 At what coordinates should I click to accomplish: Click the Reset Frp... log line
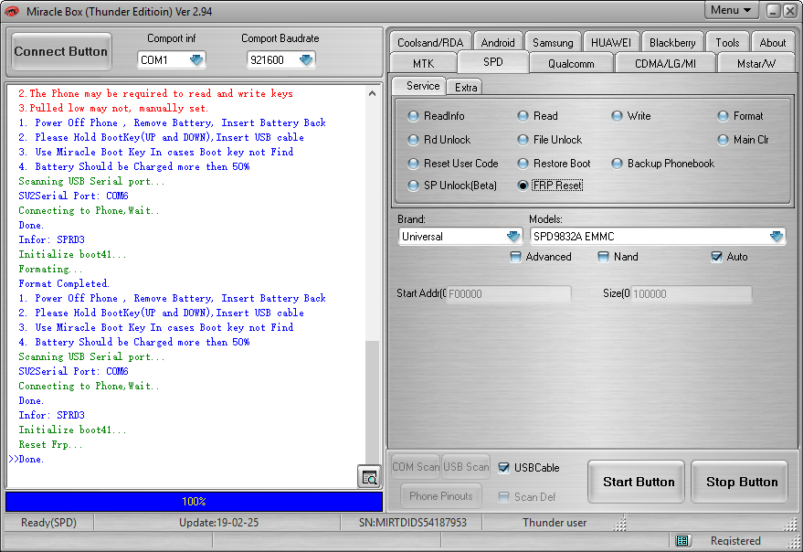coord(50,444)
